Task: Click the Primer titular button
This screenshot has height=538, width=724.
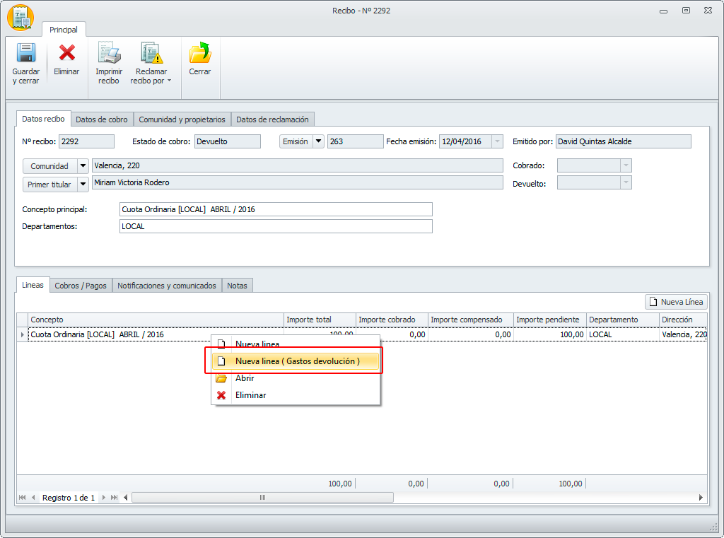Action: pyautogui.click(x=49, y=185)
